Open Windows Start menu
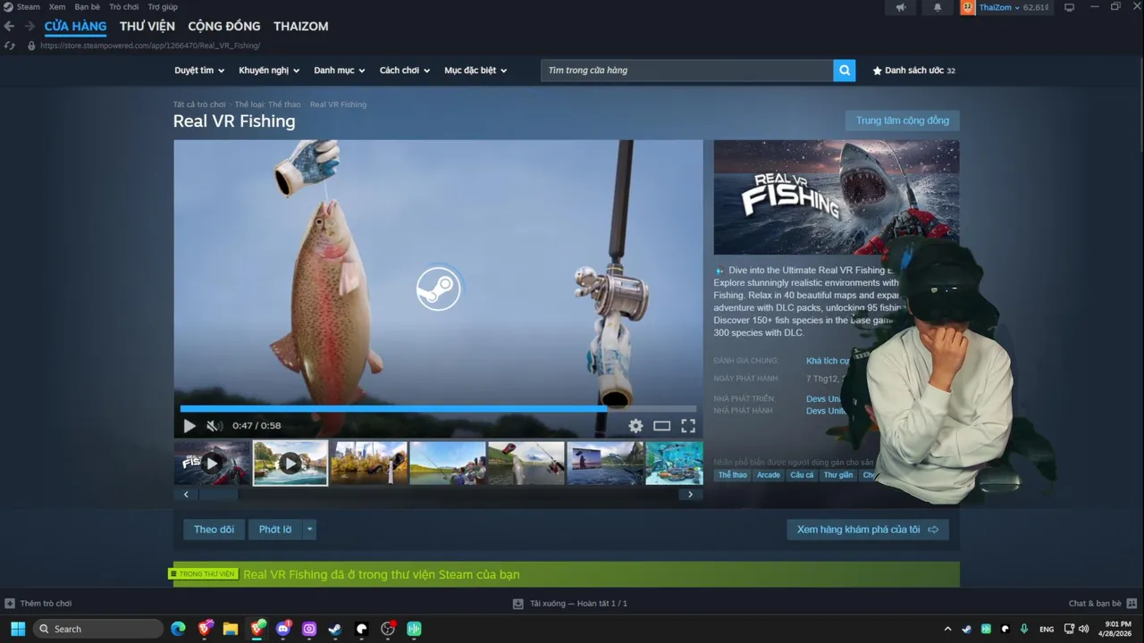Image resolution: width=1144 pixels, height=643 pixels. 18,629
